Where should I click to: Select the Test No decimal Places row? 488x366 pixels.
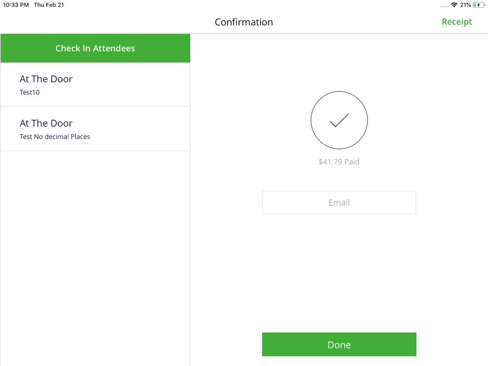click(x=95, y=129)
